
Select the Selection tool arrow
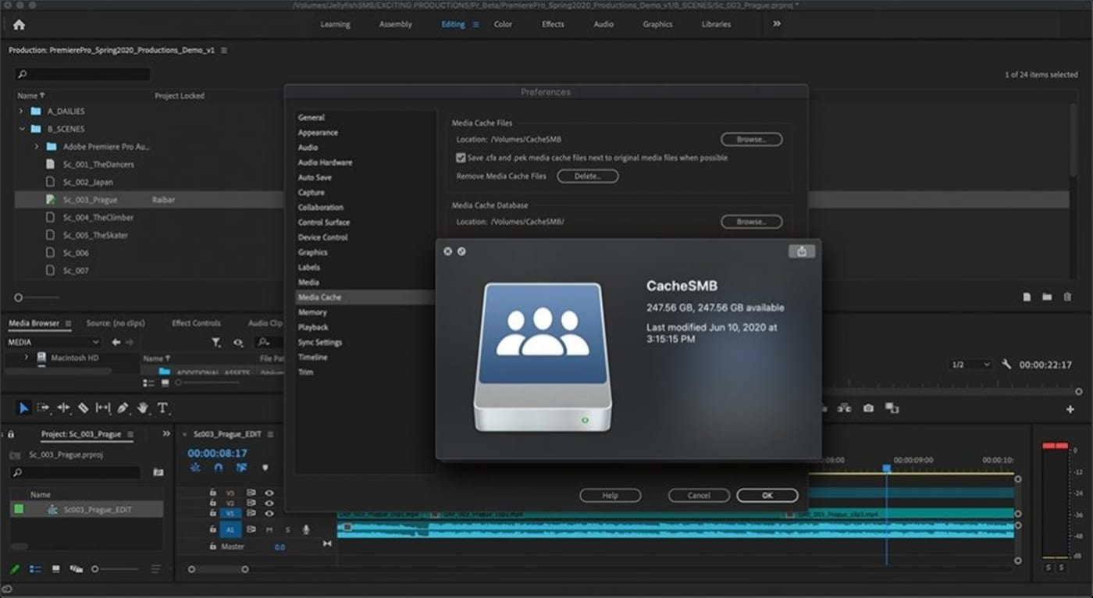[x=24, y=408]
